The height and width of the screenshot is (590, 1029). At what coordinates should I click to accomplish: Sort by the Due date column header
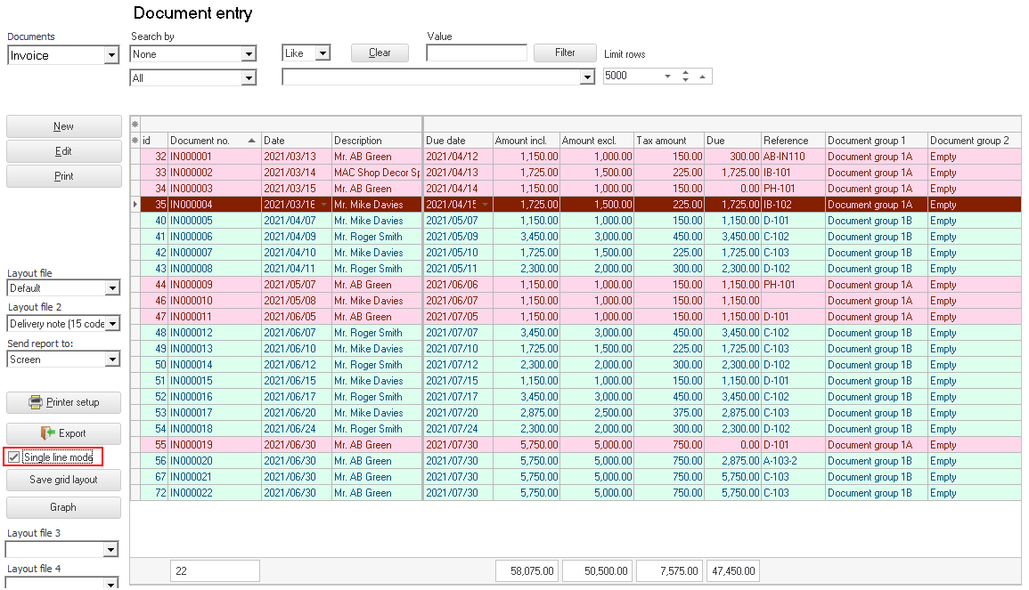(x=458, y=141)
